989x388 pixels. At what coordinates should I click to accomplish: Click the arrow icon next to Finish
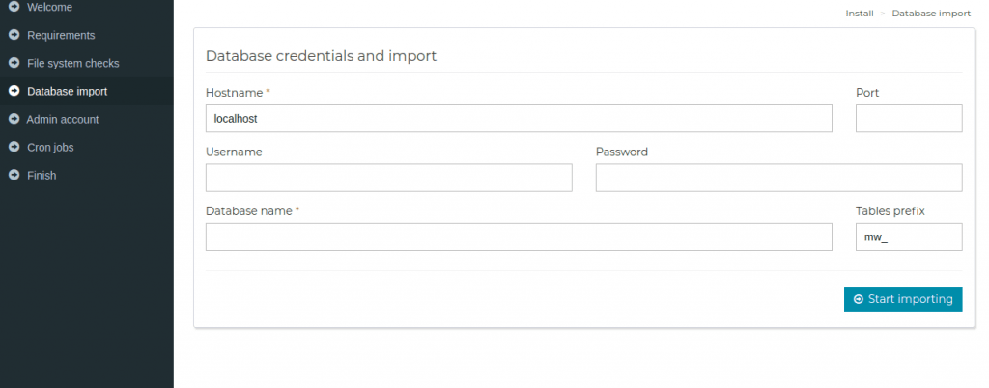[14, 175]
